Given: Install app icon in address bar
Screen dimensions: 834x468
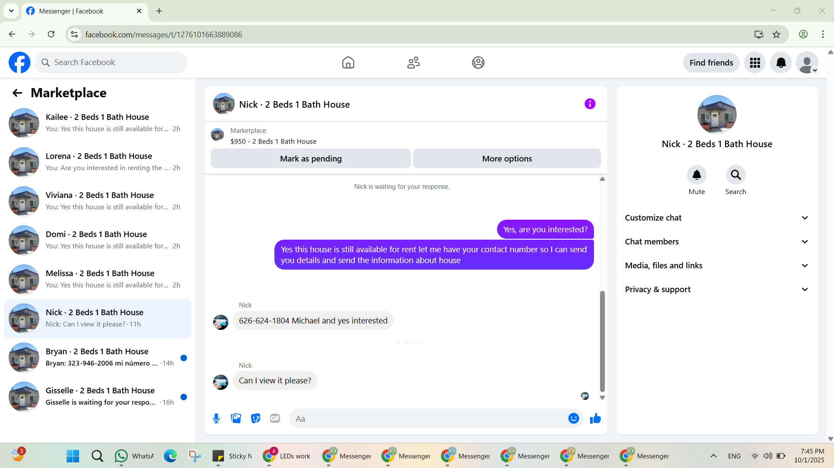Looking at the screenshot, I should [759, 34].
